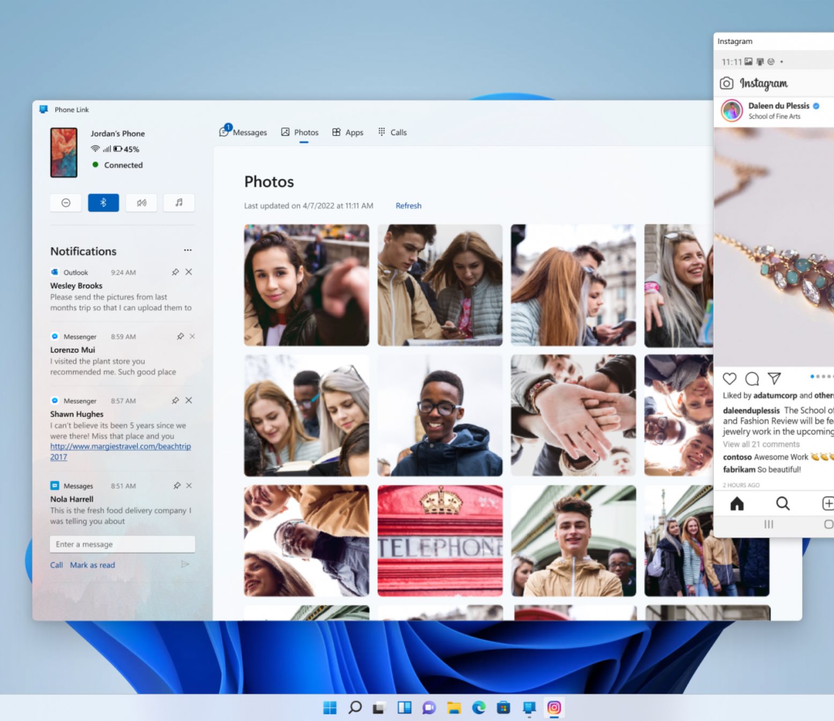Open the Windows Start button

click(330, 708)
